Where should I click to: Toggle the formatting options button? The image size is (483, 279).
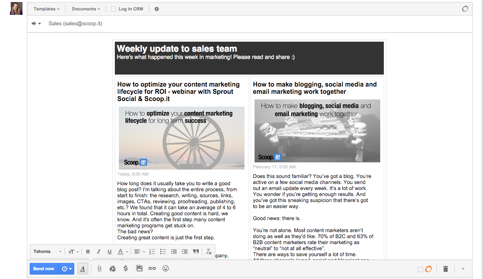click(x=82, y=269)
